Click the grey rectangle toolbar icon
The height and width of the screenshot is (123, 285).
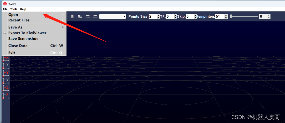(x=72, y=17)
